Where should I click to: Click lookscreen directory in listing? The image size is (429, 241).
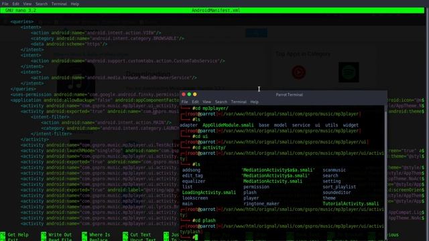click(x=195, y=198)
